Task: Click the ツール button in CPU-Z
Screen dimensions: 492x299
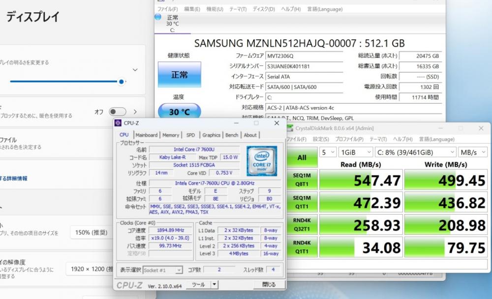Action: pyautogui.click(x=198, y=285)
